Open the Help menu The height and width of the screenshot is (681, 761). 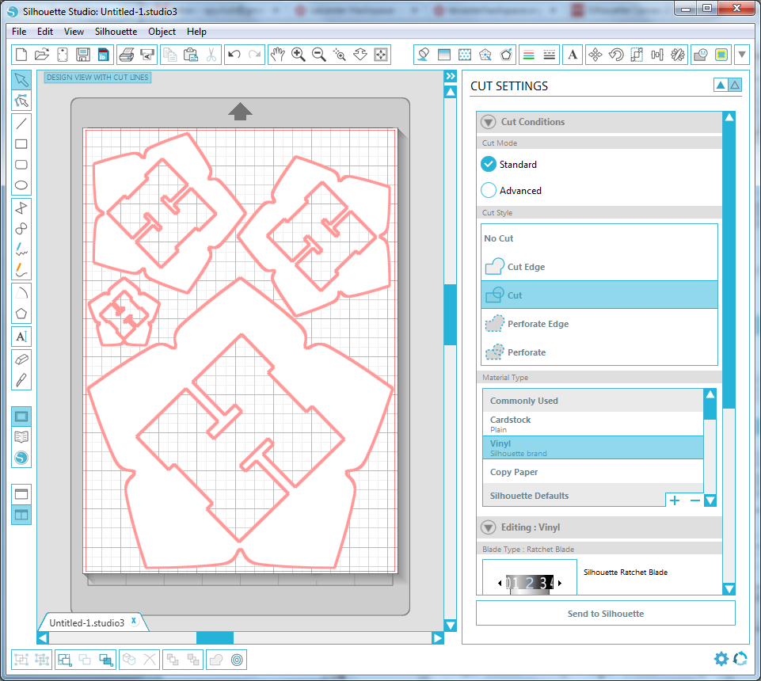[x=196, y=32]
